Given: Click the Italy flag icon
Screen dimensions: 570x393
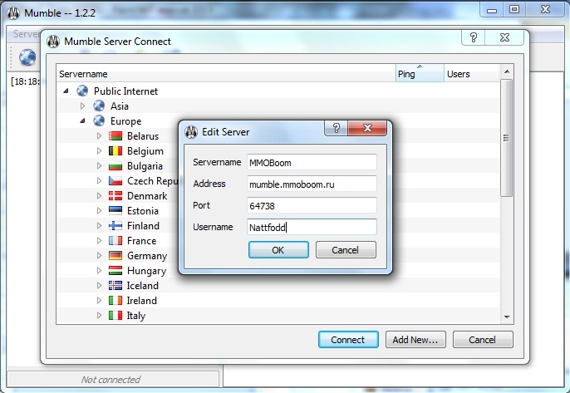Looking at the screenshot, I should tap(115, 315).
